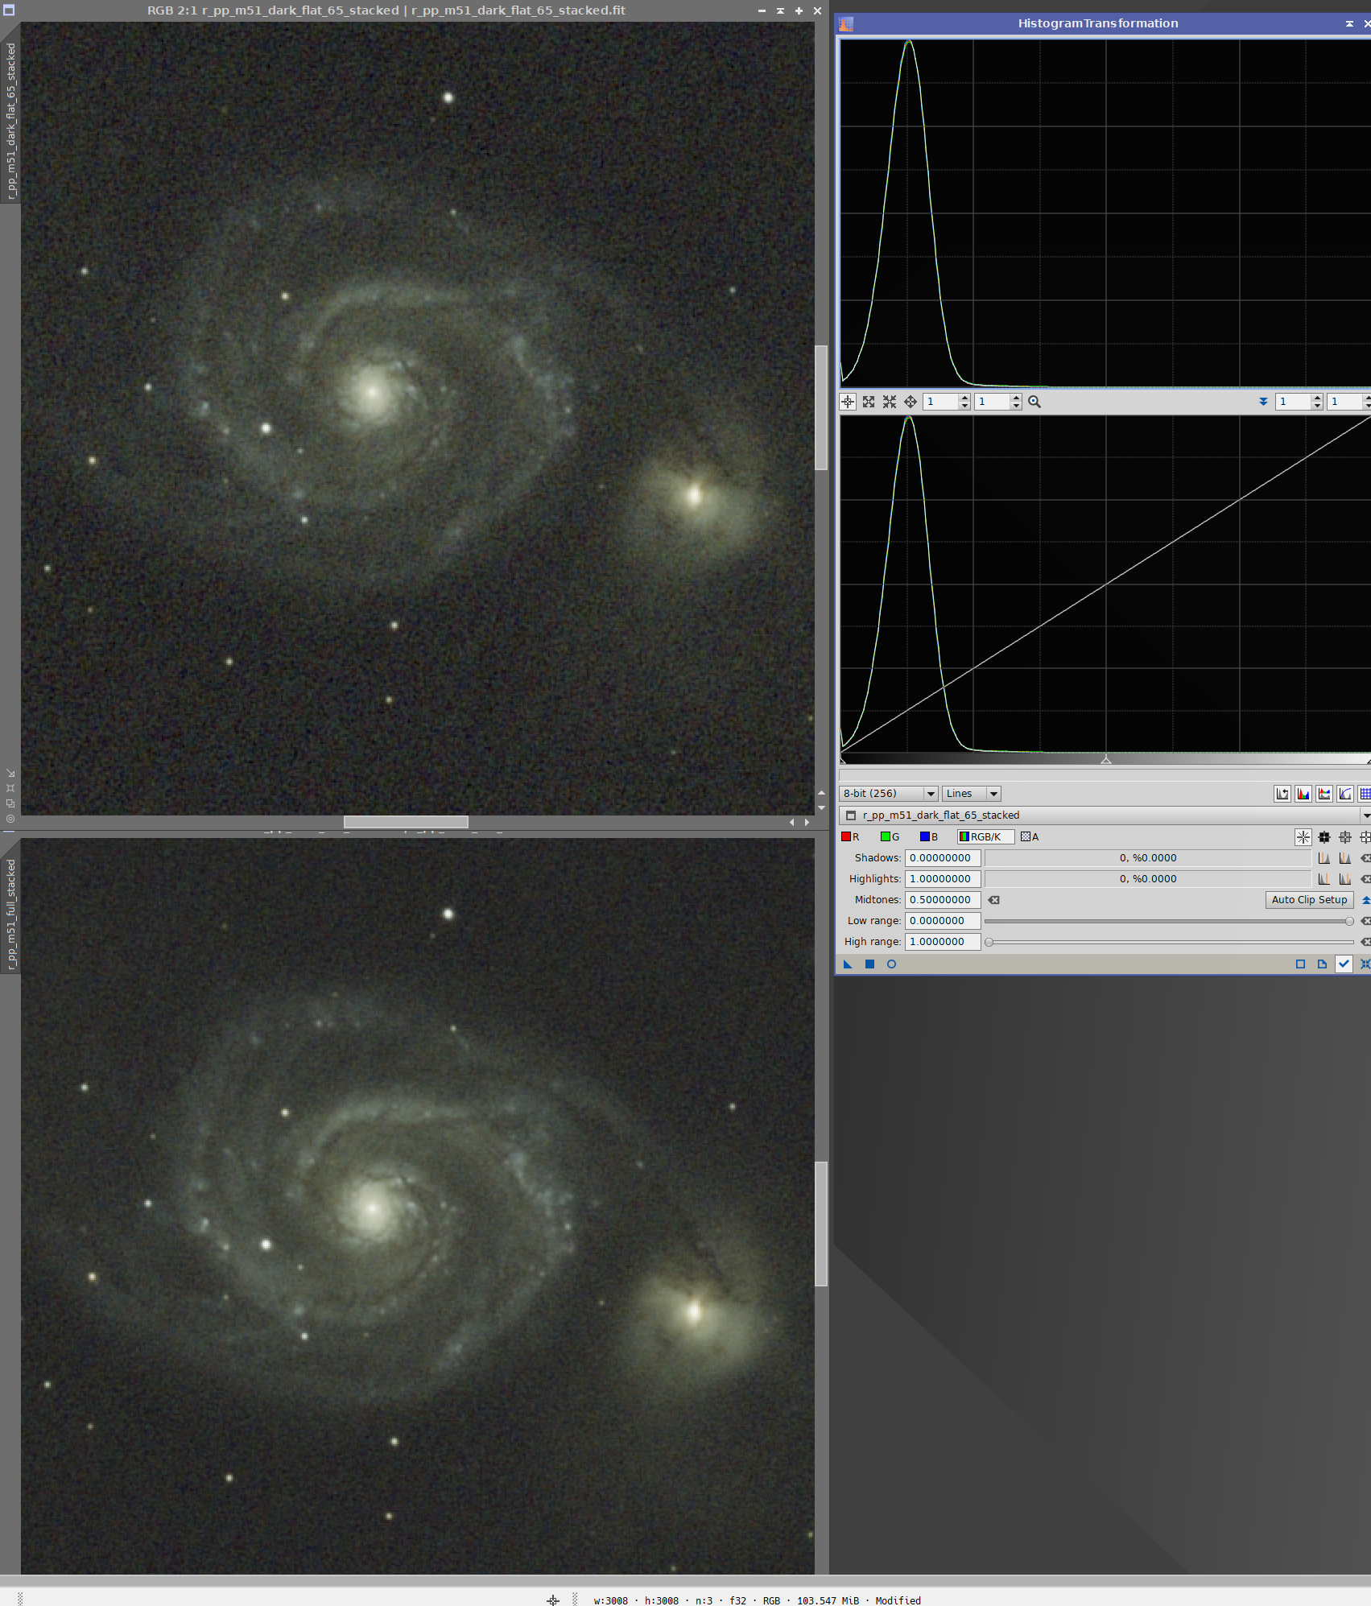The height and width of the screenshot is (1606, 1371).
Task: Click auto clip highlights icon in Highlights row
Action: pyautogui.click(x=1324, y=879)
